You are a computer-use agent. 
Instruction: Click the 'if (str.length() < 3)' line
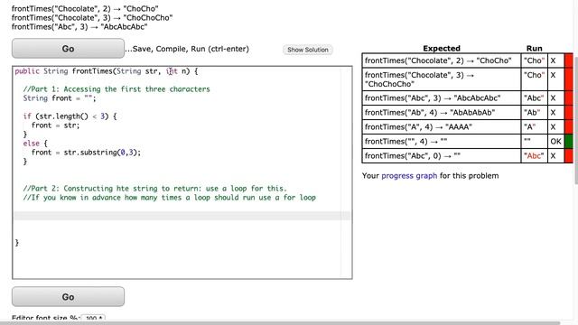tap(70, 116)
